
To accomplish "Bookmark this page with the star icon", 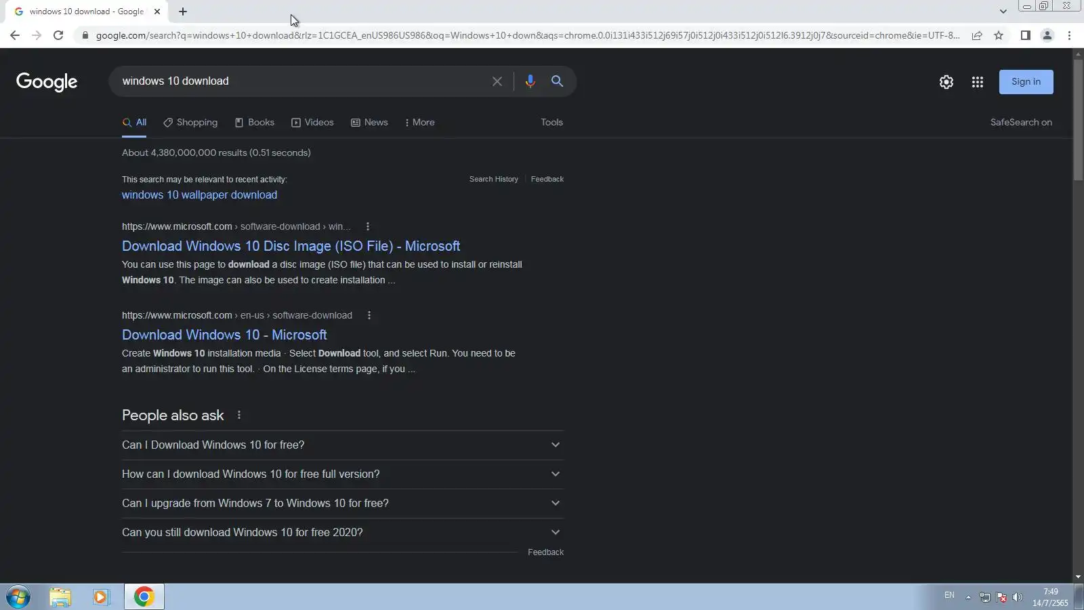I will pos(999,35).
